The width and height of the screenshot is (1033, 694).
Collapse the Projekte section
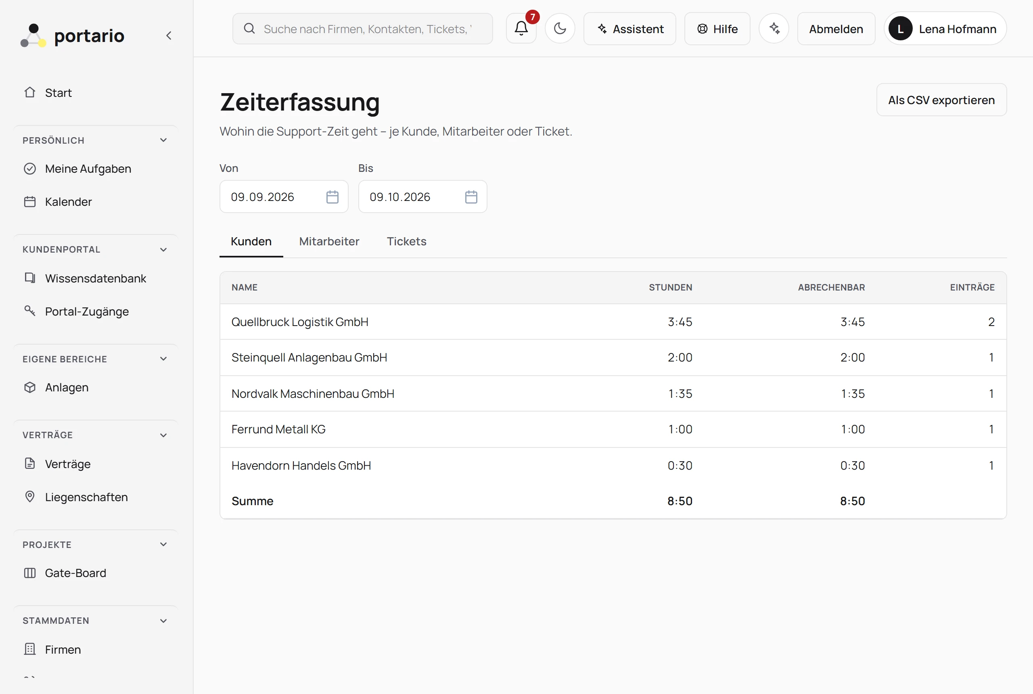tap(96, 545)
